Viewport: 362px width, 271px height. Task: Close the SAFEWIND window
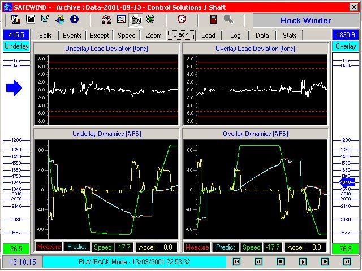point(354,7)
